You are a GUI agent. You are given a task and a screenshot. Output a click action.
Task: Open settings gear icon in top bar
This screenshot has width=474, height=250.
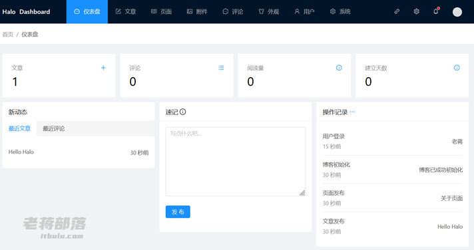[x=416, y=11]
